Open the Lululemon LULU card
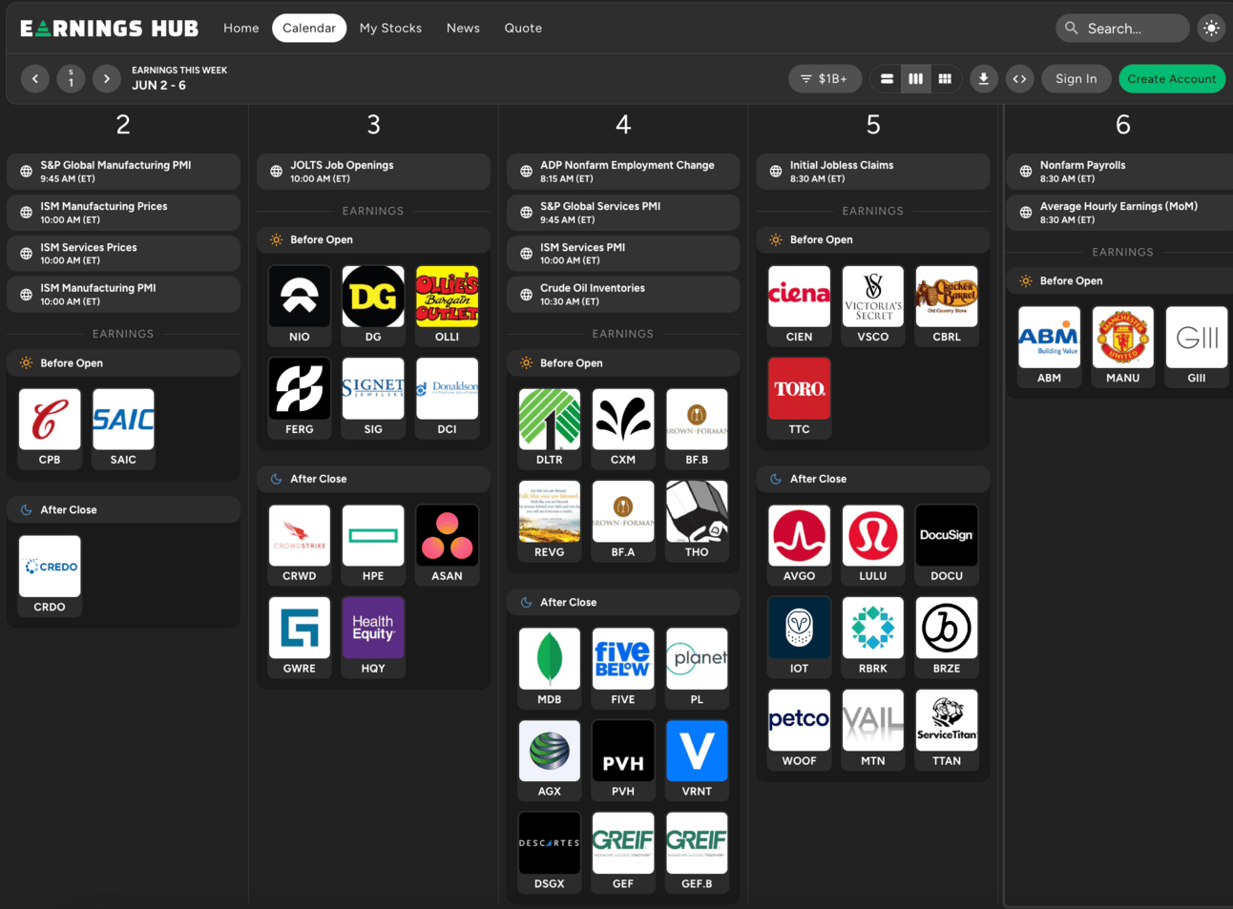The height and width of the screenshot is (909, 1233). pos(873,545)
